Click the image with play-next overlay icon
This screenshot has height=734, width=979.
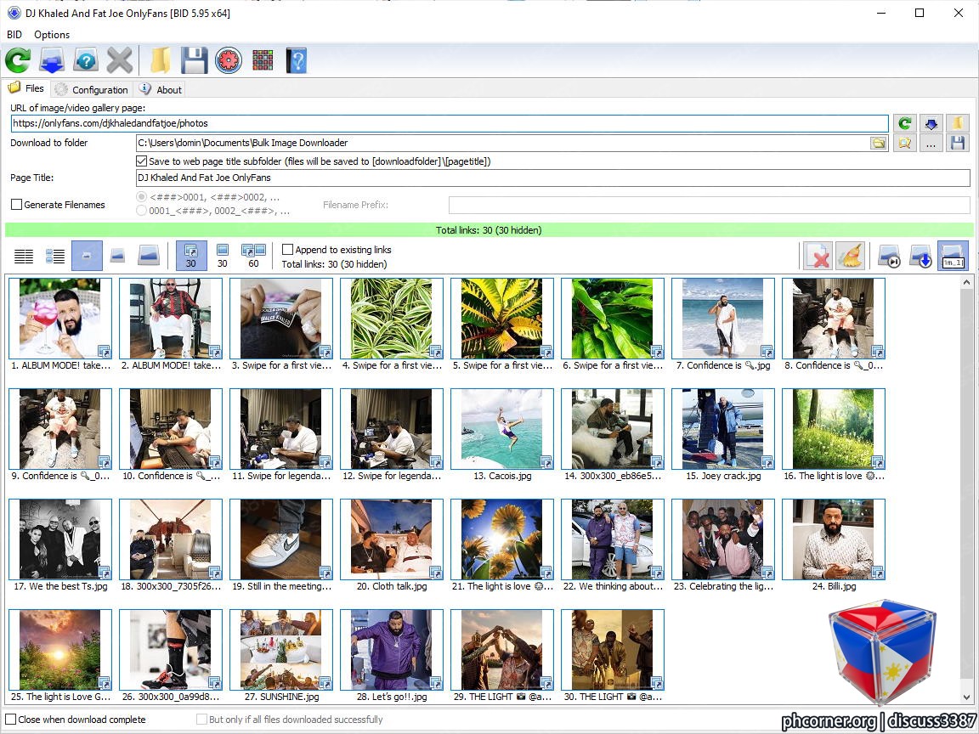pos(889,256)
